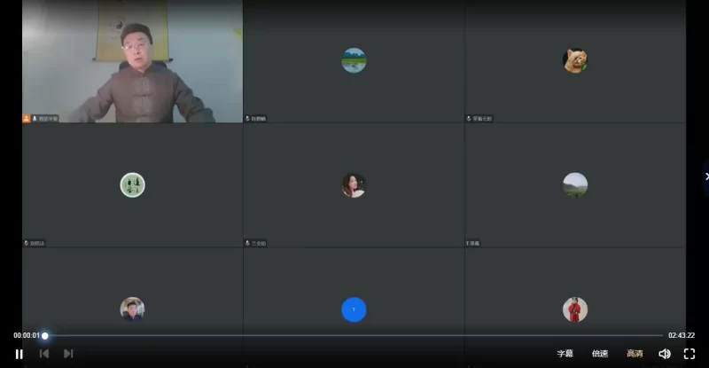
Task: Open the 倍速 playback speed menu
Action: [600, 354]
